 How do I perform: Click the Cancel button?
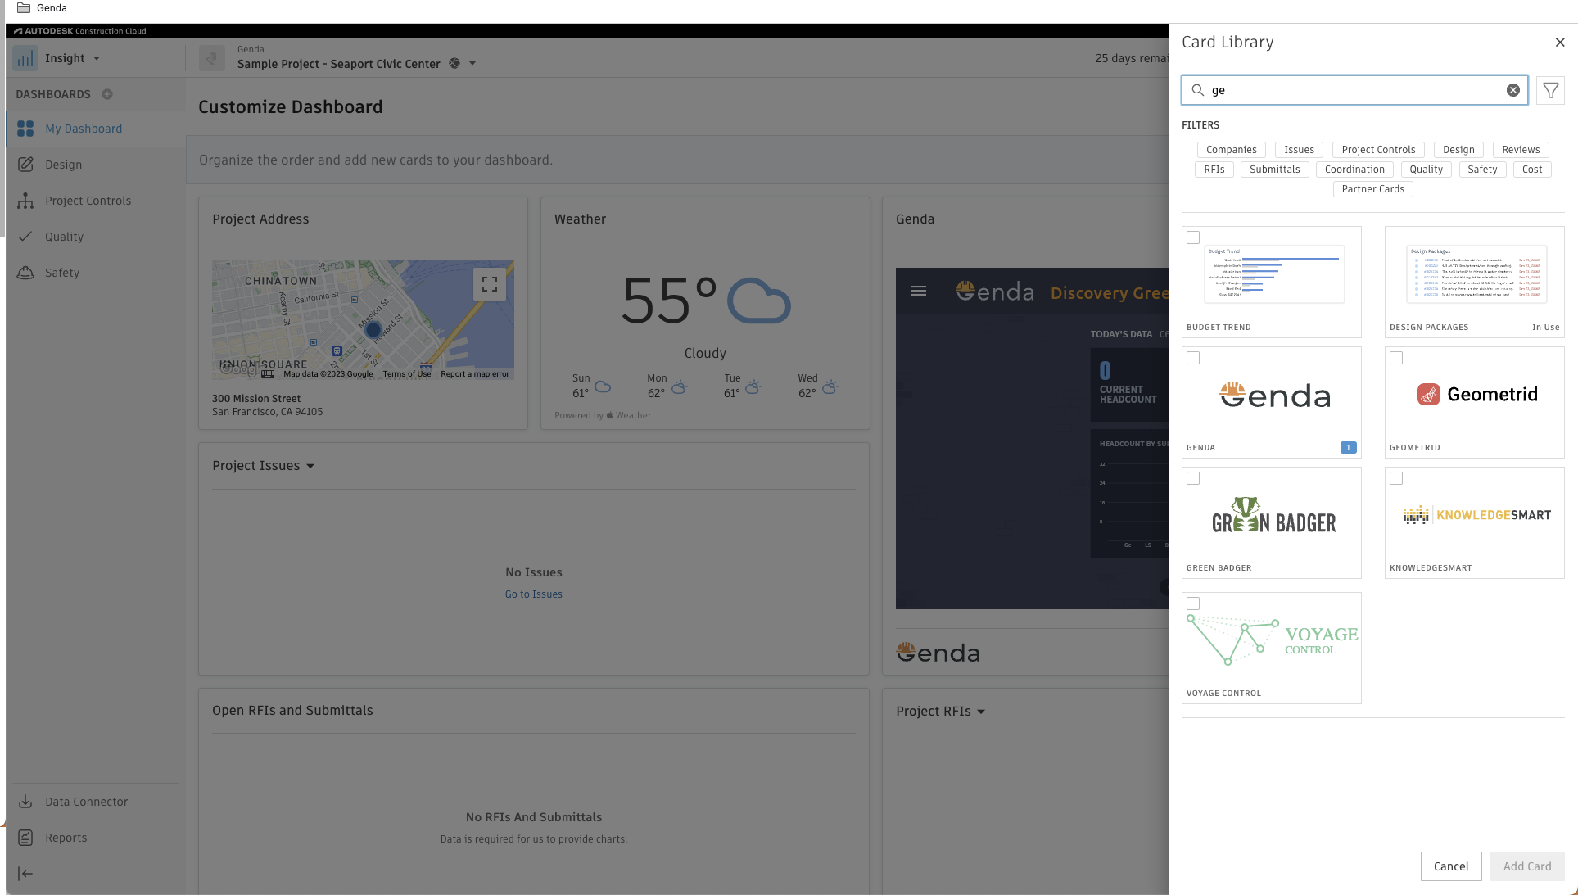pyautogui.click(x=1451, y=866)
